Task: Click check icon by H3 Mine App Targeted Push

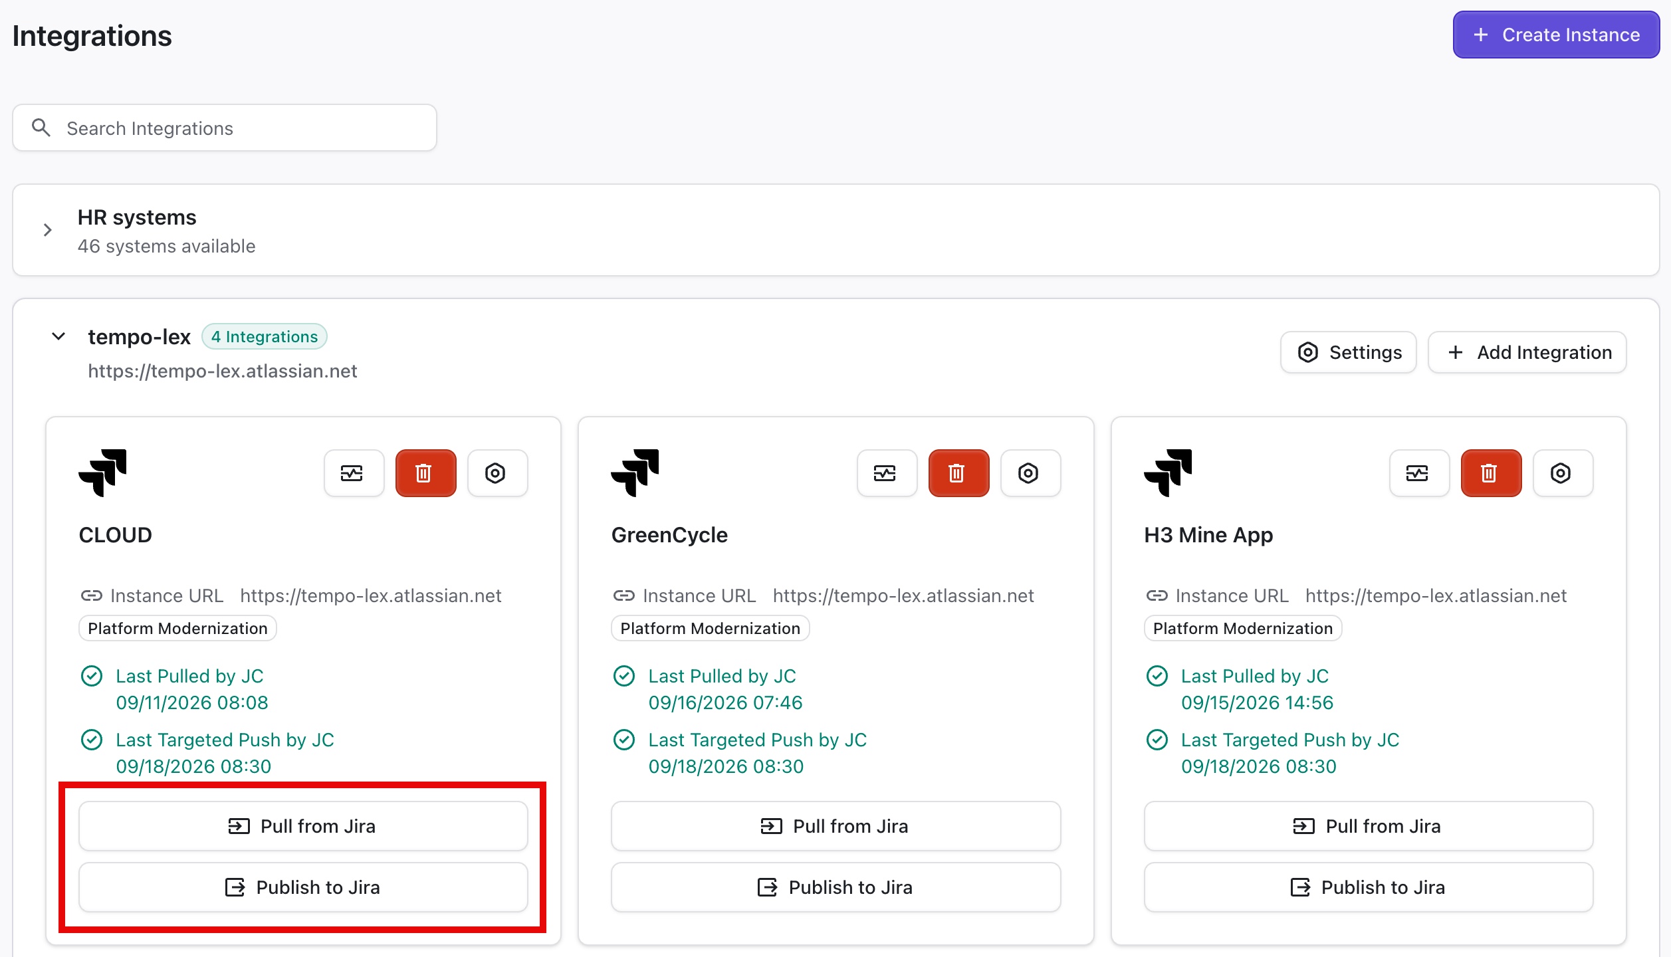Action: (x=1157, y=740)
